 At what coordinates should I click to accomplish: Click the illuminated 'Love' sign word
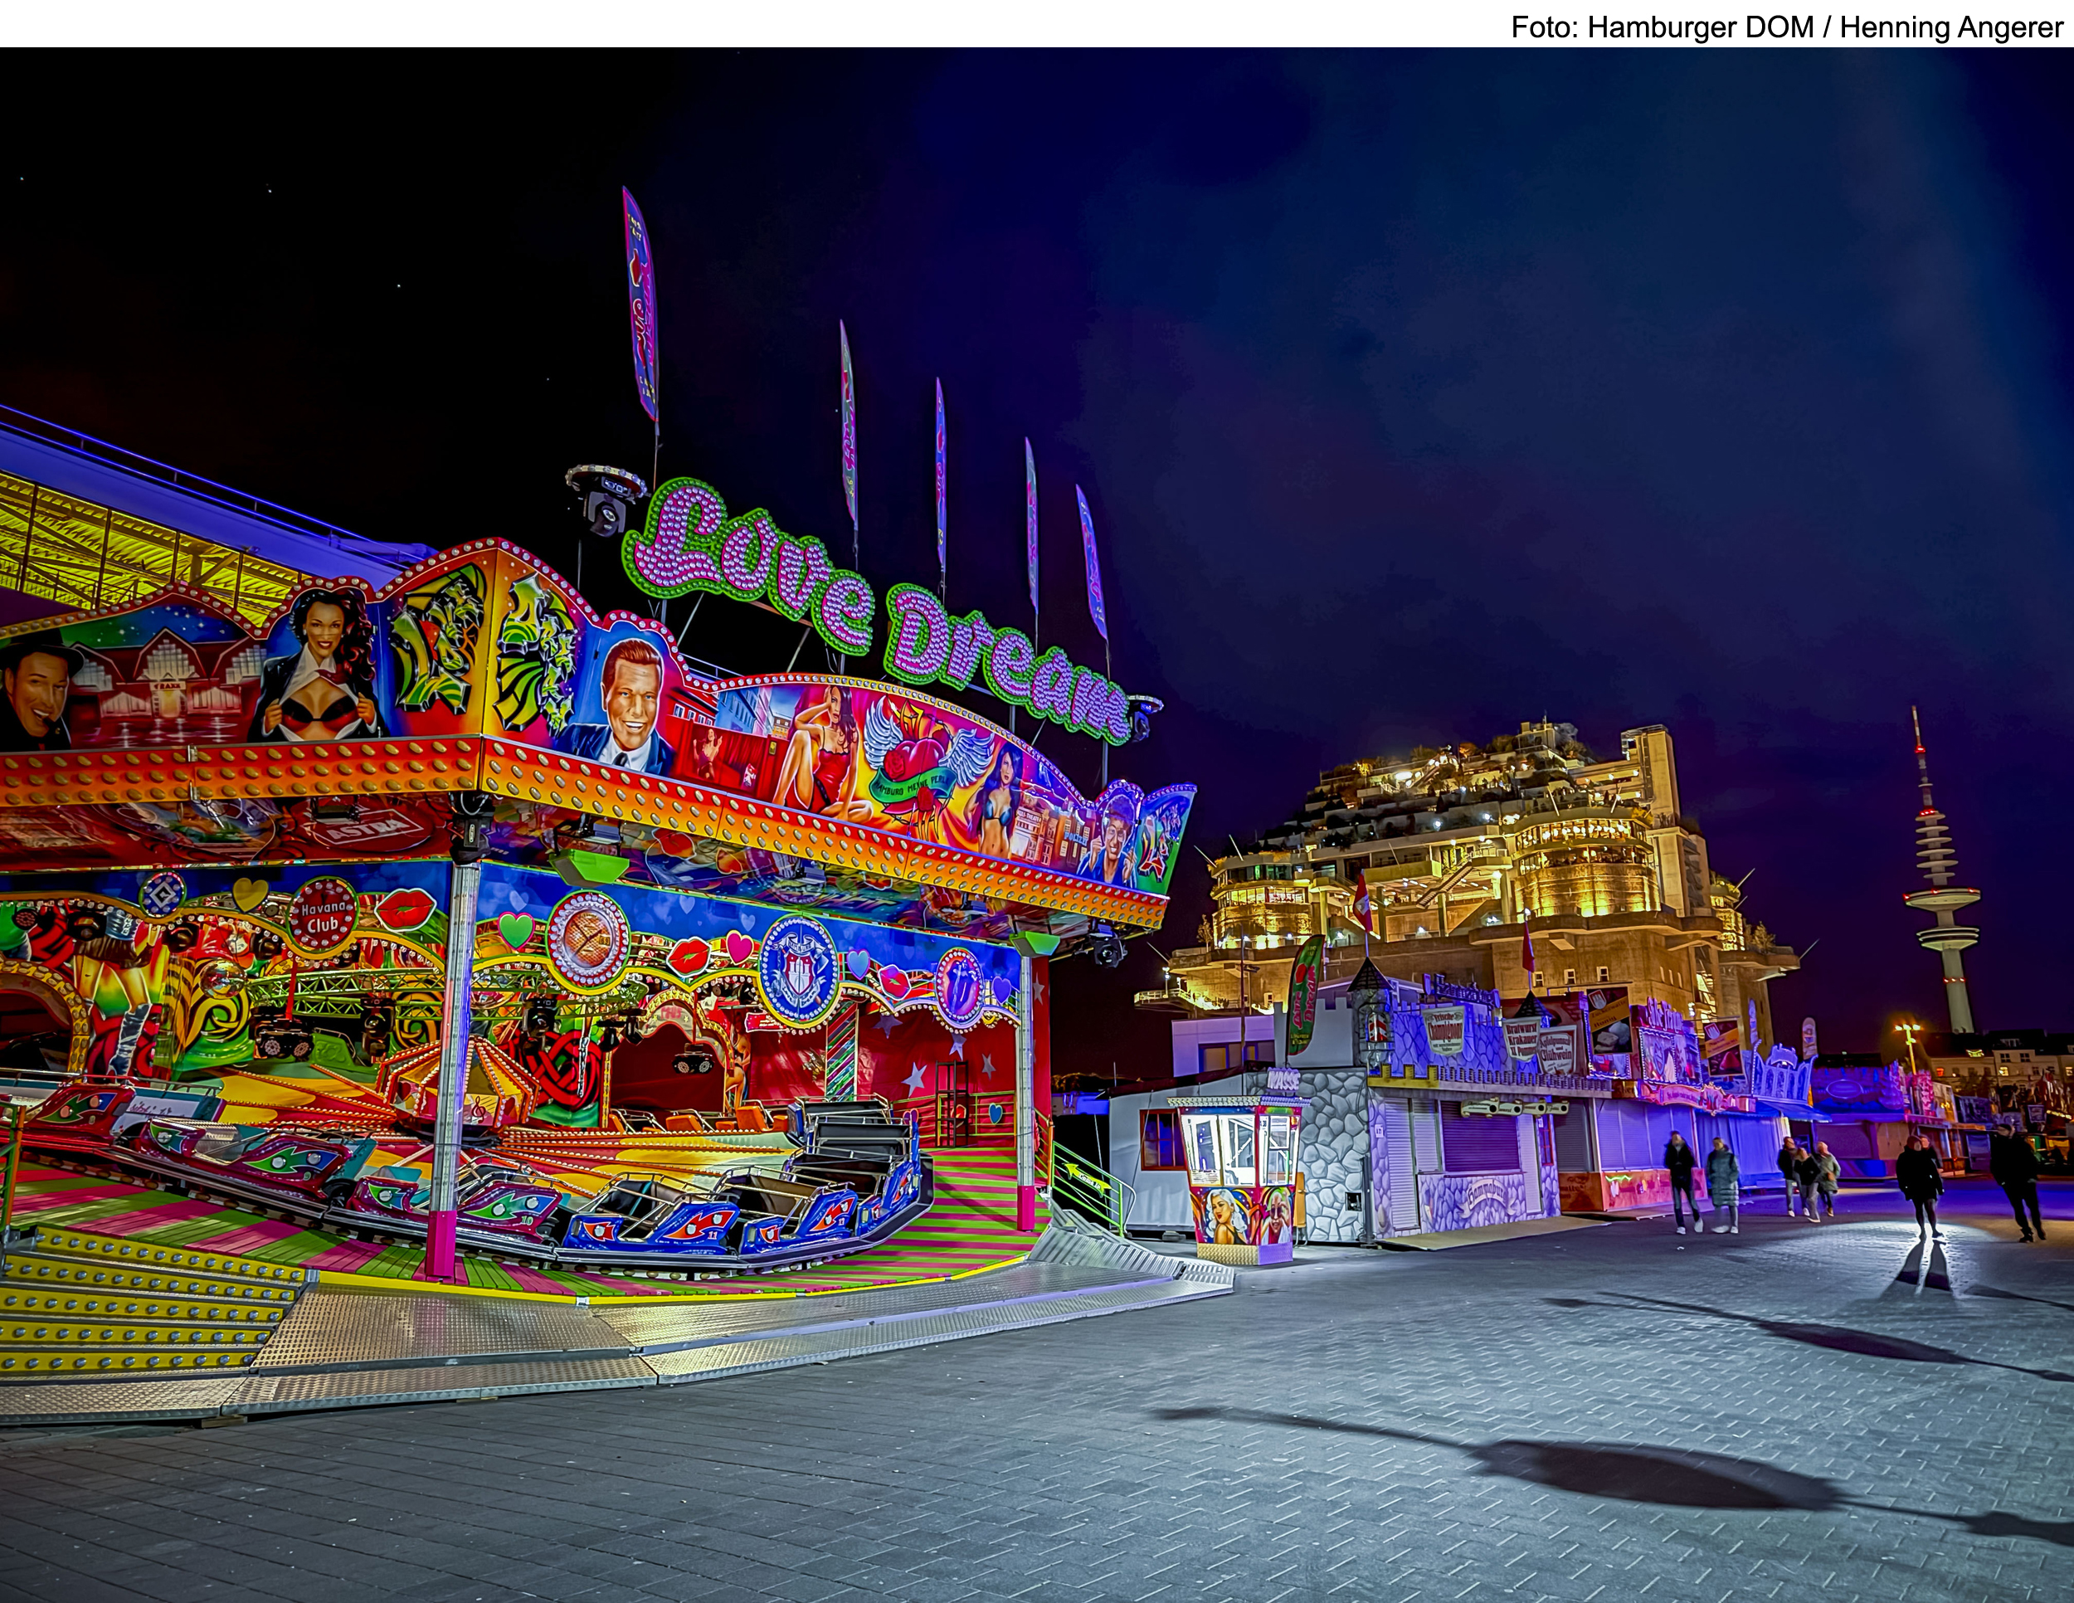coord(750,560)
